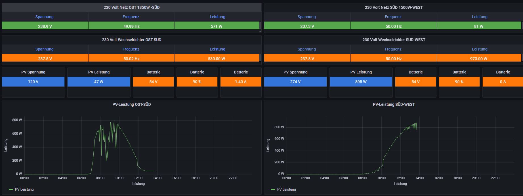Screen dimensions: 523x196
Task: Click green legend color line in SÜD-WEST chart
Action: (x=273, y=189)
